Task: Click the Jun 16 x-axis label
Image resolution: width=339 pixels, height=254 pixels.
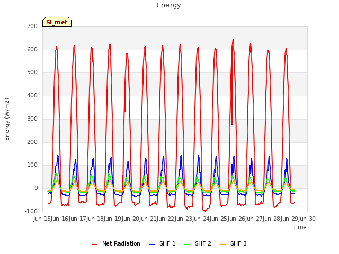Action: click(60, 219)
